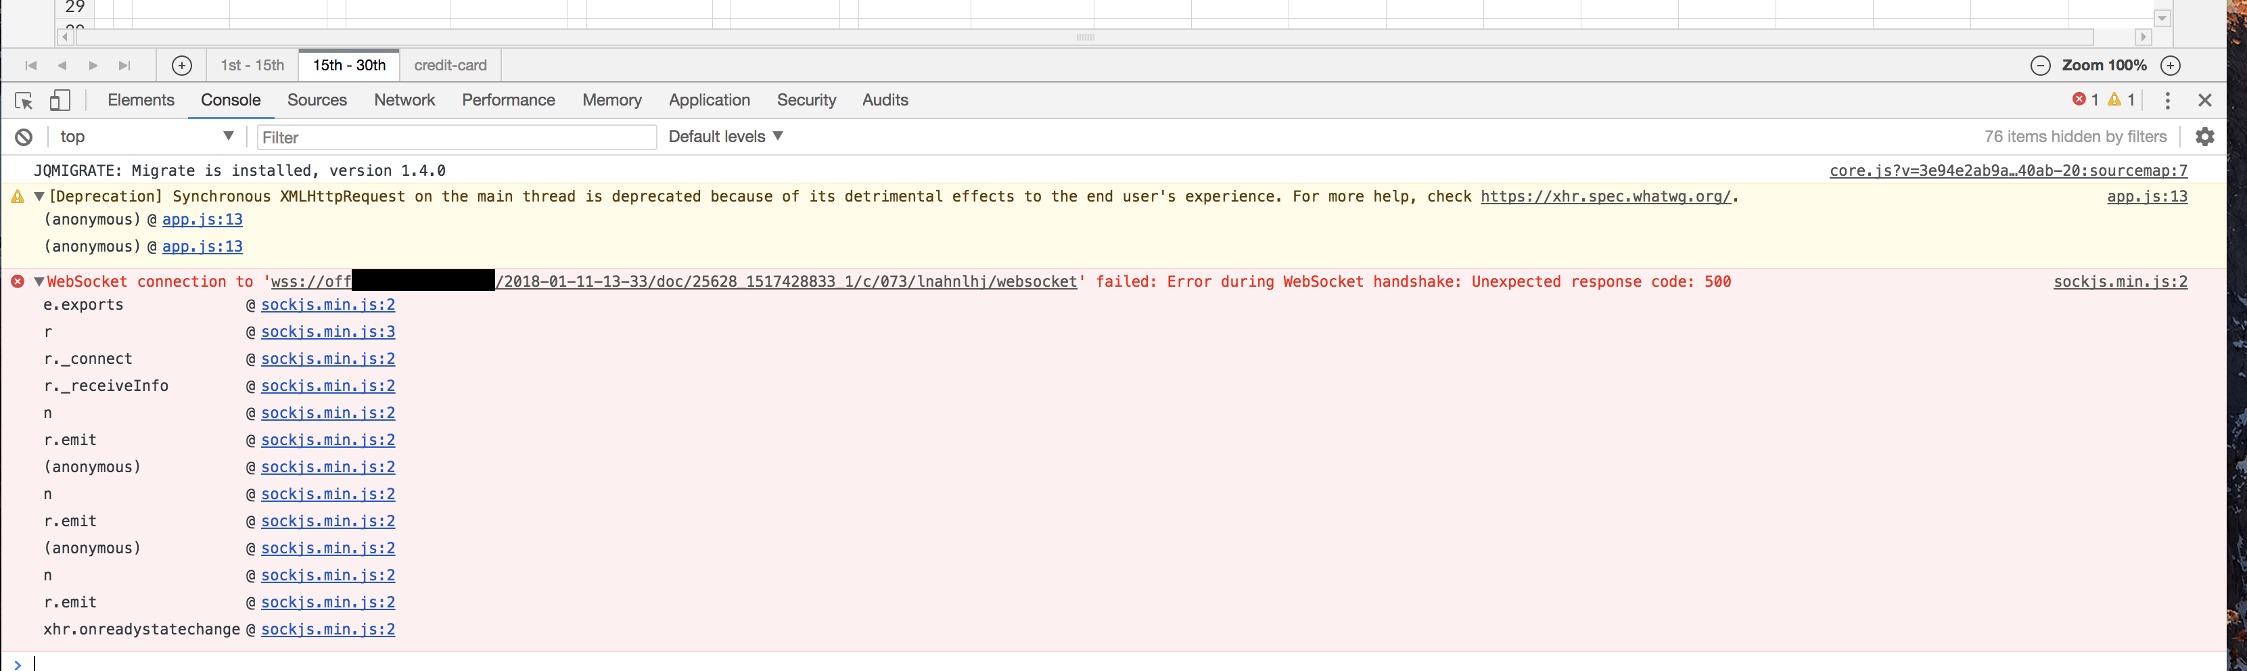Open sockjs.min.js:2 link for xhr.onreadystatechange
This screenshot has height=671, width=2247.
(x=328, y=629)
